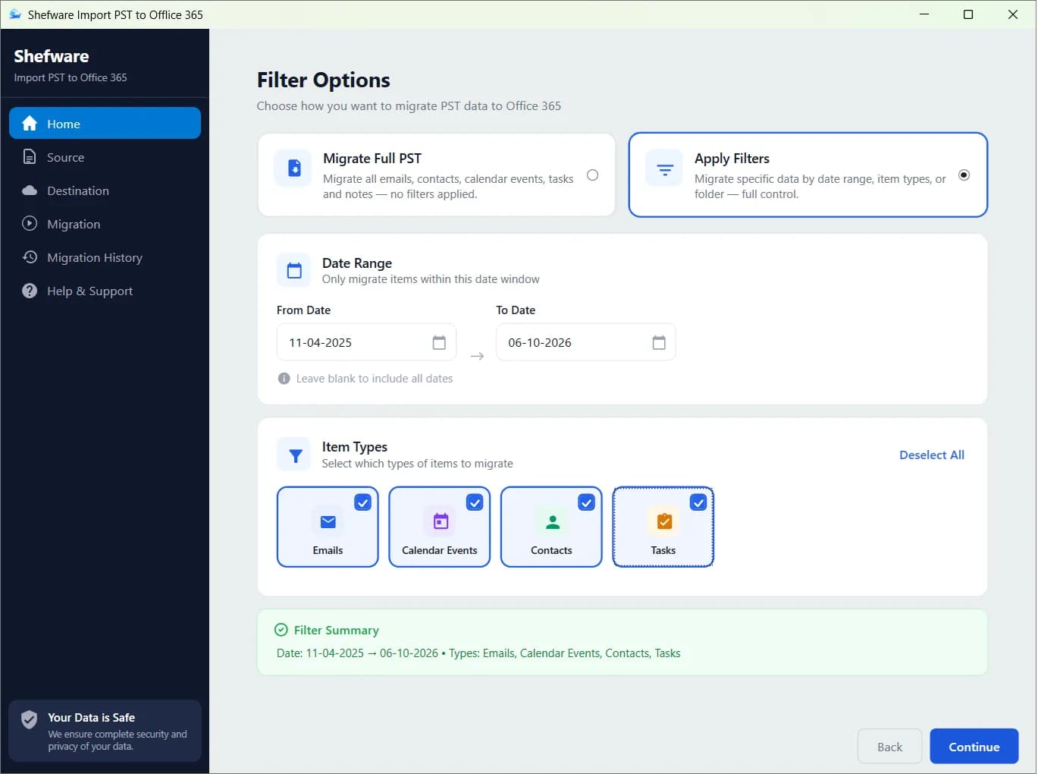Image resolution: width=1038 pixels, height=774 pixels.
Task: Uncheck the Contacts checkbox
Action: (586, 502)
